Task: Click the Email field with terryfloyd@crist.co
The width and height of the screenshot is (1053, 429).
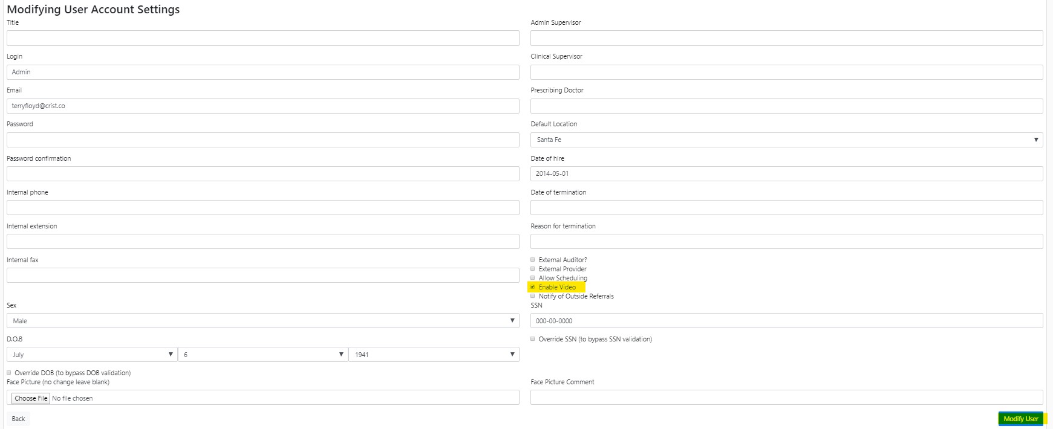Action: pyautogui.click(x=262, y=106)
